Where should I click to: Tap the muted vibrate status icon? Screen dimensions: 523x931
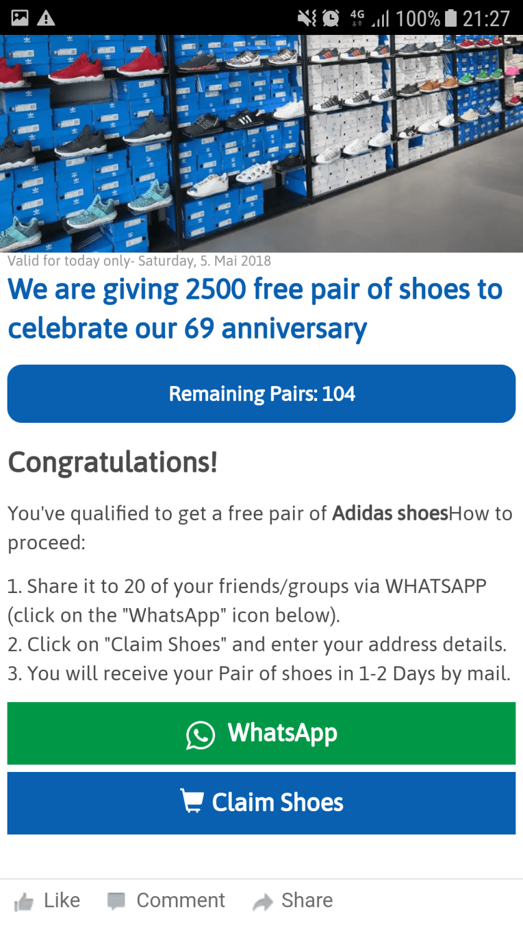(x=307, y=18)
